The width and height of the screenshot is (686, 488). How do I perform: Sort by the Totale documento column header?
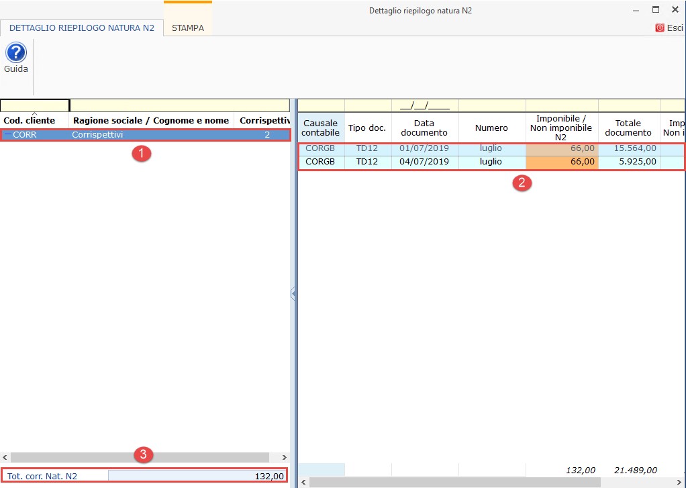click(628, 128)
